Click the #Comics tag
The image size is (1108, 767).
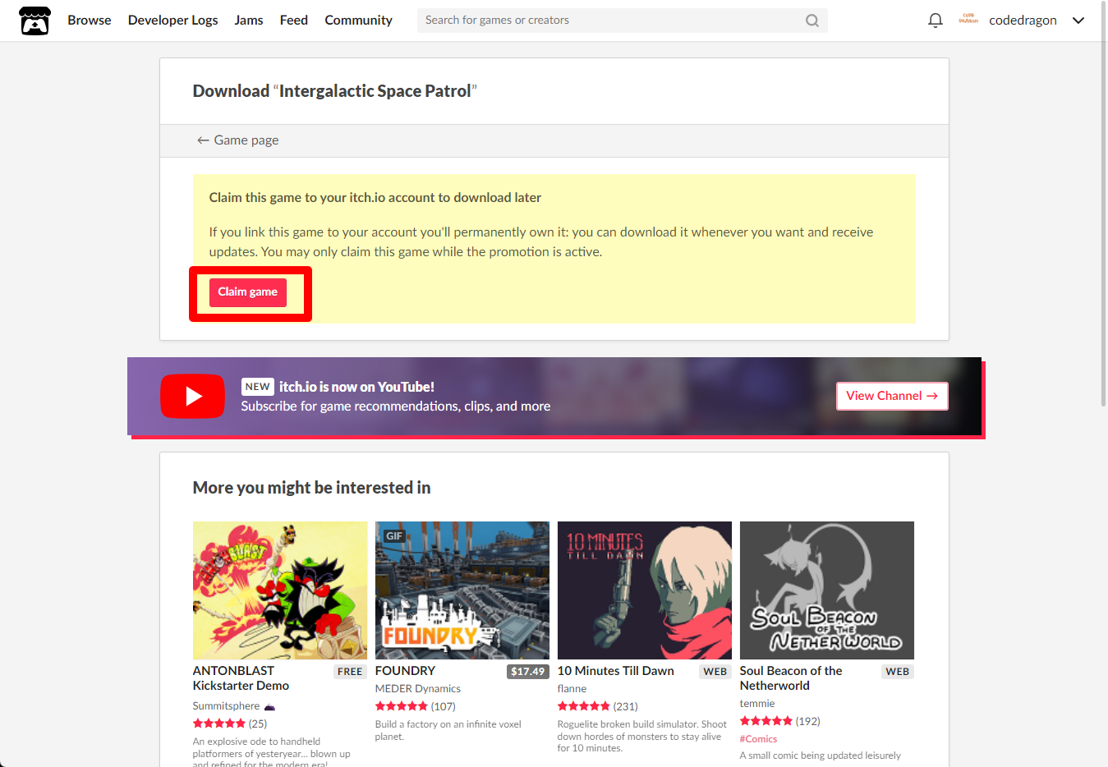758,739
